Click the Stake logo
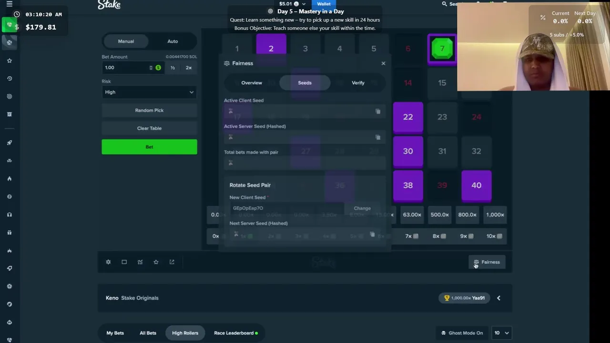 click(109, 5)
